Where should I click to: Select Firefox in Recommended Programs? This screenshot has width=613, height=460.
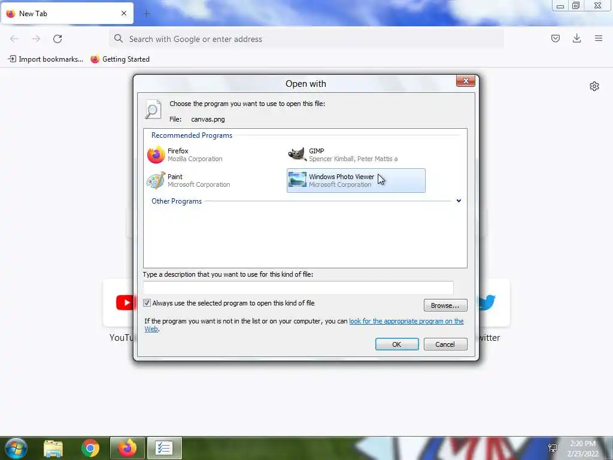pyautogui.click(x=184, y=155)
